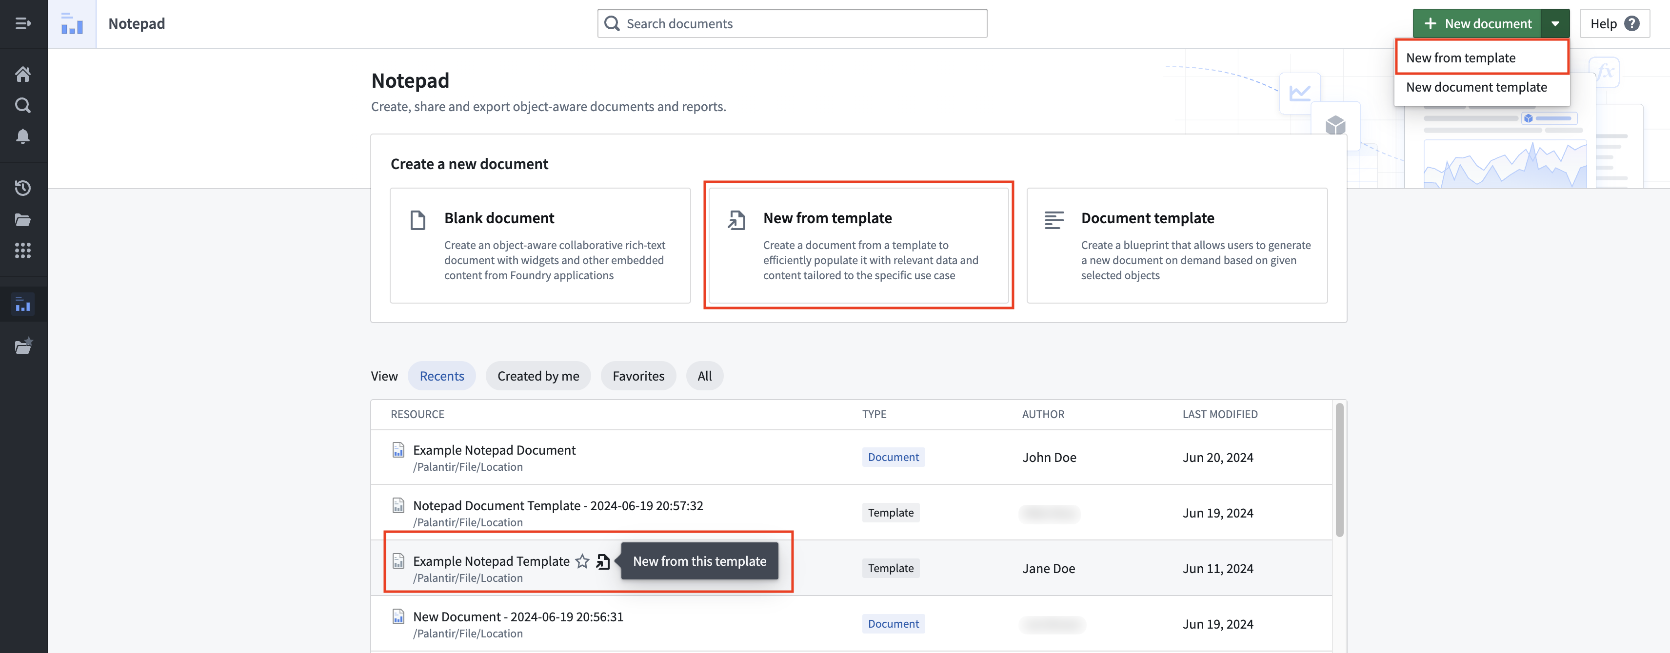1670x653 pixels.
Task: Focus the Search documents field
Action: pyautogui.click(x=792, y=23)
